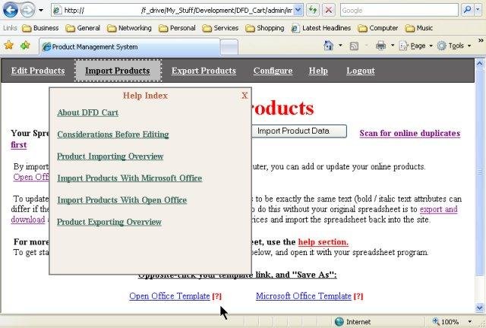Click the scrollbar up arrow
The height and width of the screenshot is (328, 486).
pos(479,63)
